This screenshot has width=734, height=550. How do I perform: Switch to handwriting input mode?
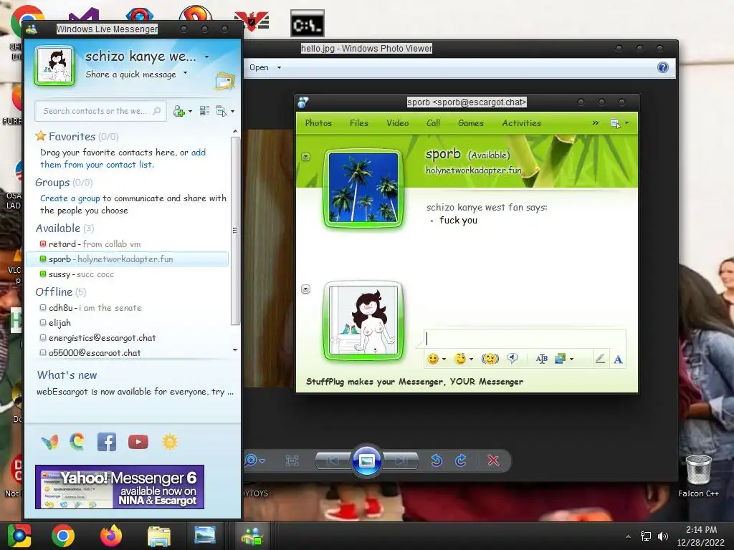[600, 359]
